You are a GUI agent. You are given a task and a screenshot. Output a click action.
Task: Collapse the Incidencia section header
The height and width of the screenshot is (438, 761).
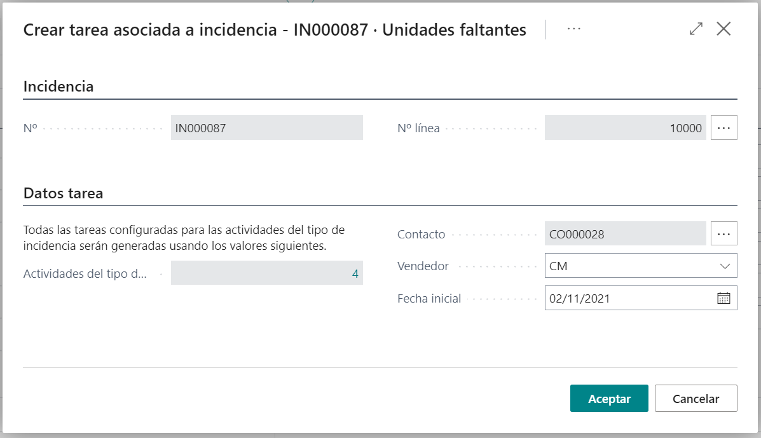(x=58, y=87)
